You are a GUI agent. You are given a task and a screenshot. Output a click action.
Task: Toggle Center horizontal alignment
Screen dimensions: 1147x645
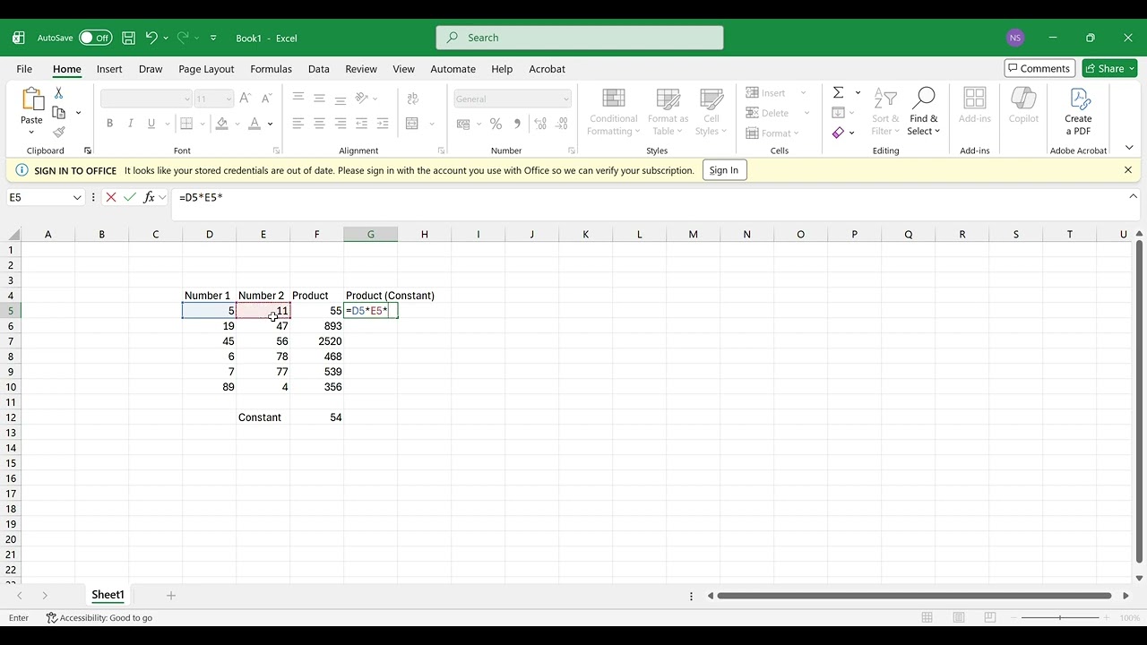click(x=319, y=124)
